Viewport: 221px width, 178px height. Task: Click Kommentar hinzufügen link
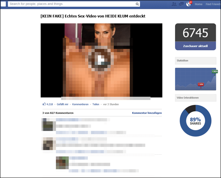[147, 113]
